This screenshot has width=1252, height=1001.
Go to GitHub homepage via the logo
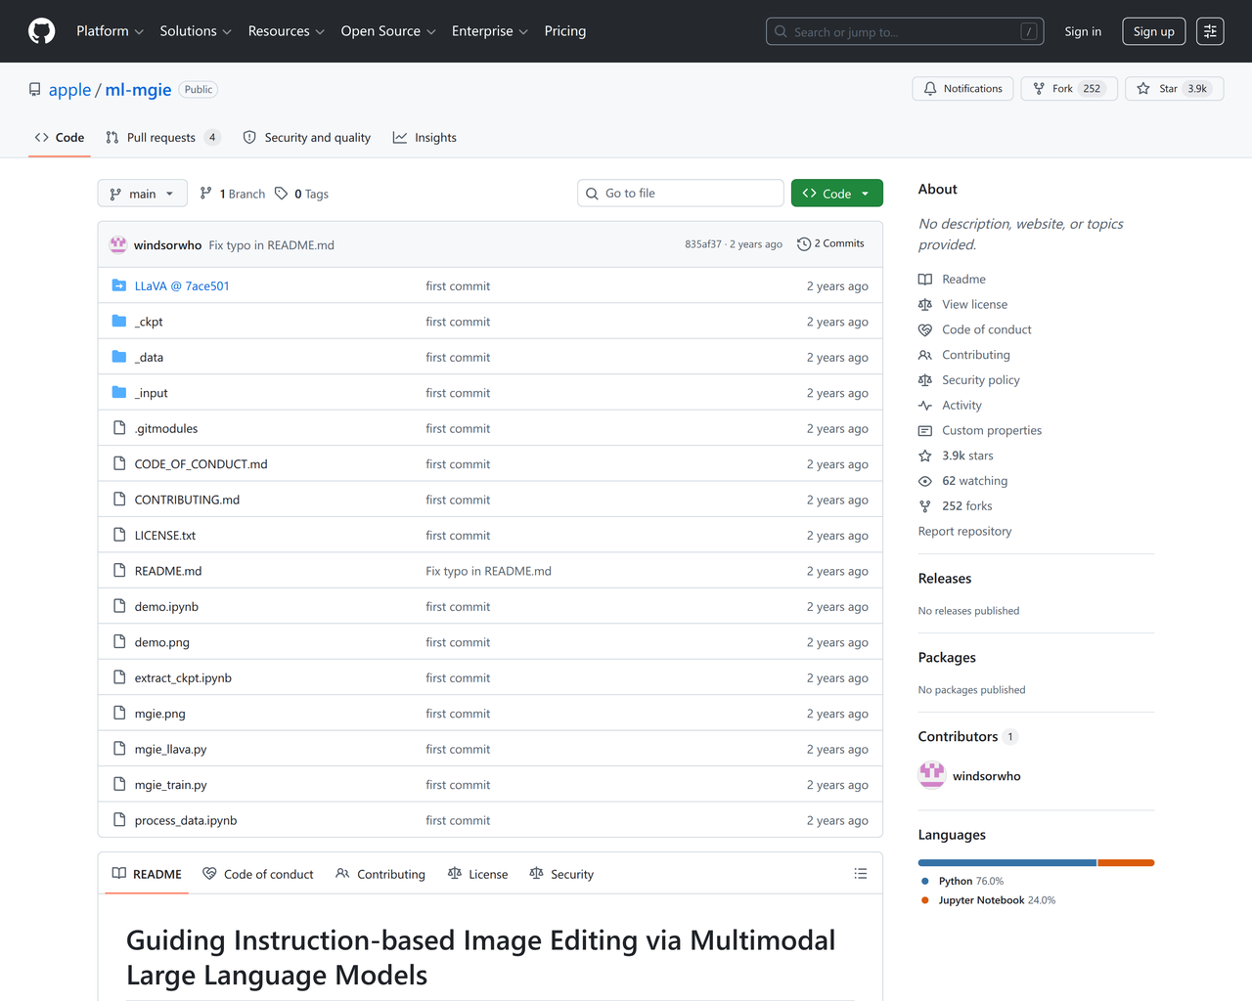tap(42, 31)
